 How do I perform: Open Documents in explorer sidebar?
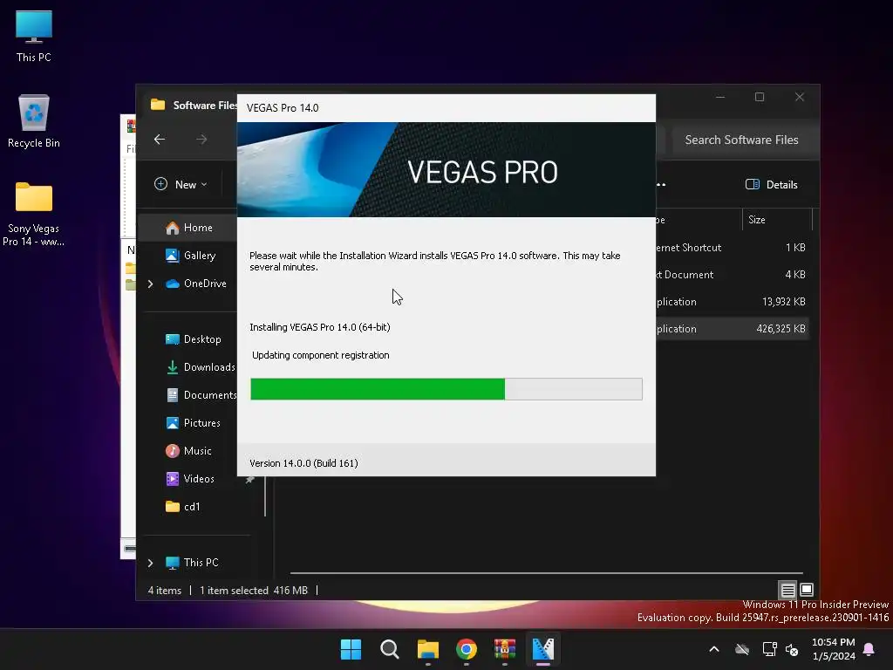[x=201, y=395]
